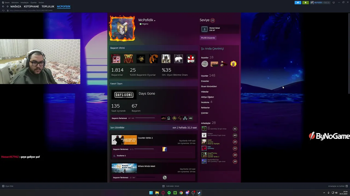
Task: Open friend KingOfTurkey's profile row
Action: tap(219, 155)
